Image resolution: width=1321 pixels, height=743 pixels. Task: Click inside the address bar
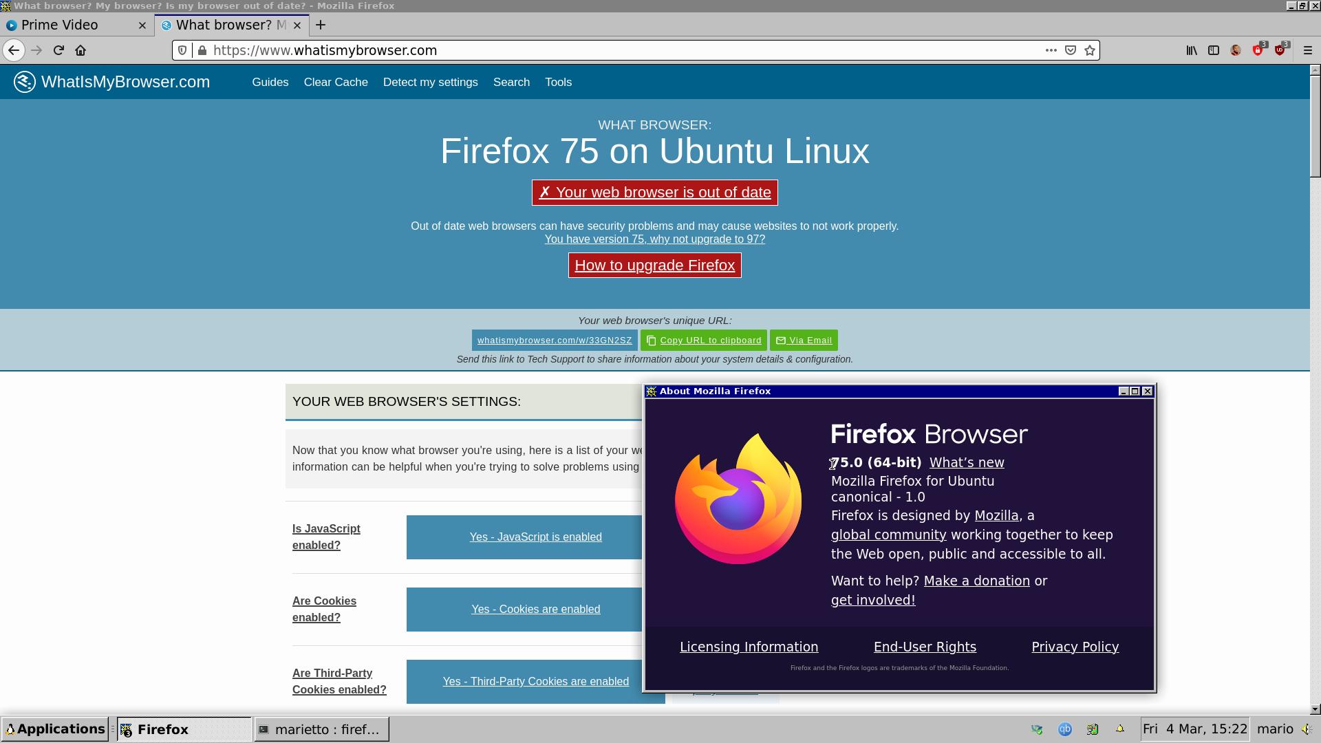(x=482, y=50)
